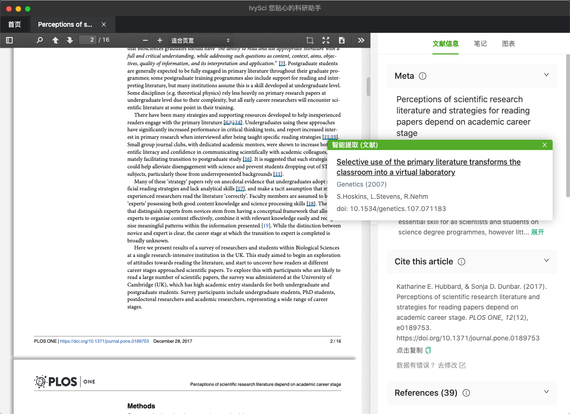Zoom in with plus button
The width and height of the screenshot is (570, 414).
click(160, 40)
